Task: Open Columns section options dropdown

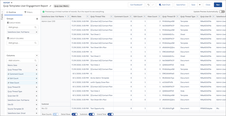Action: 37,55
